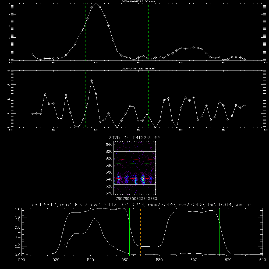Click the '0.0' y-axis label of the bottom plot
Screen dimensions: 269x269
click(x=18, y=255)
